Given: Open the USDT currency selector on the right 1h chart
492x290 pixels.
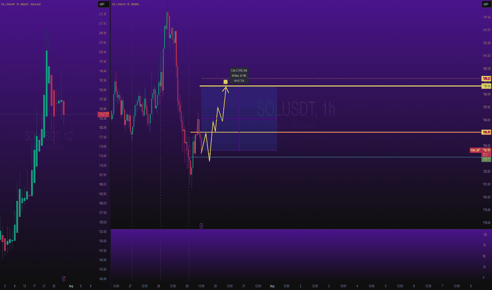Looking at the screenshot, I should click(487, 4).
